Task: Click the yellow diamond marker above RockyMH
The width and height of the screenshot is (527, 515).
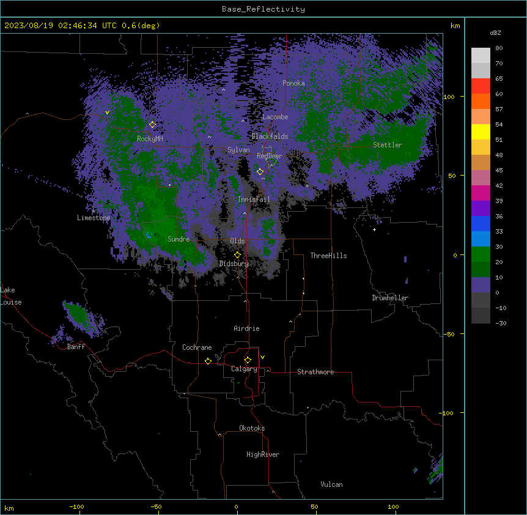Action: pos(152,124)
